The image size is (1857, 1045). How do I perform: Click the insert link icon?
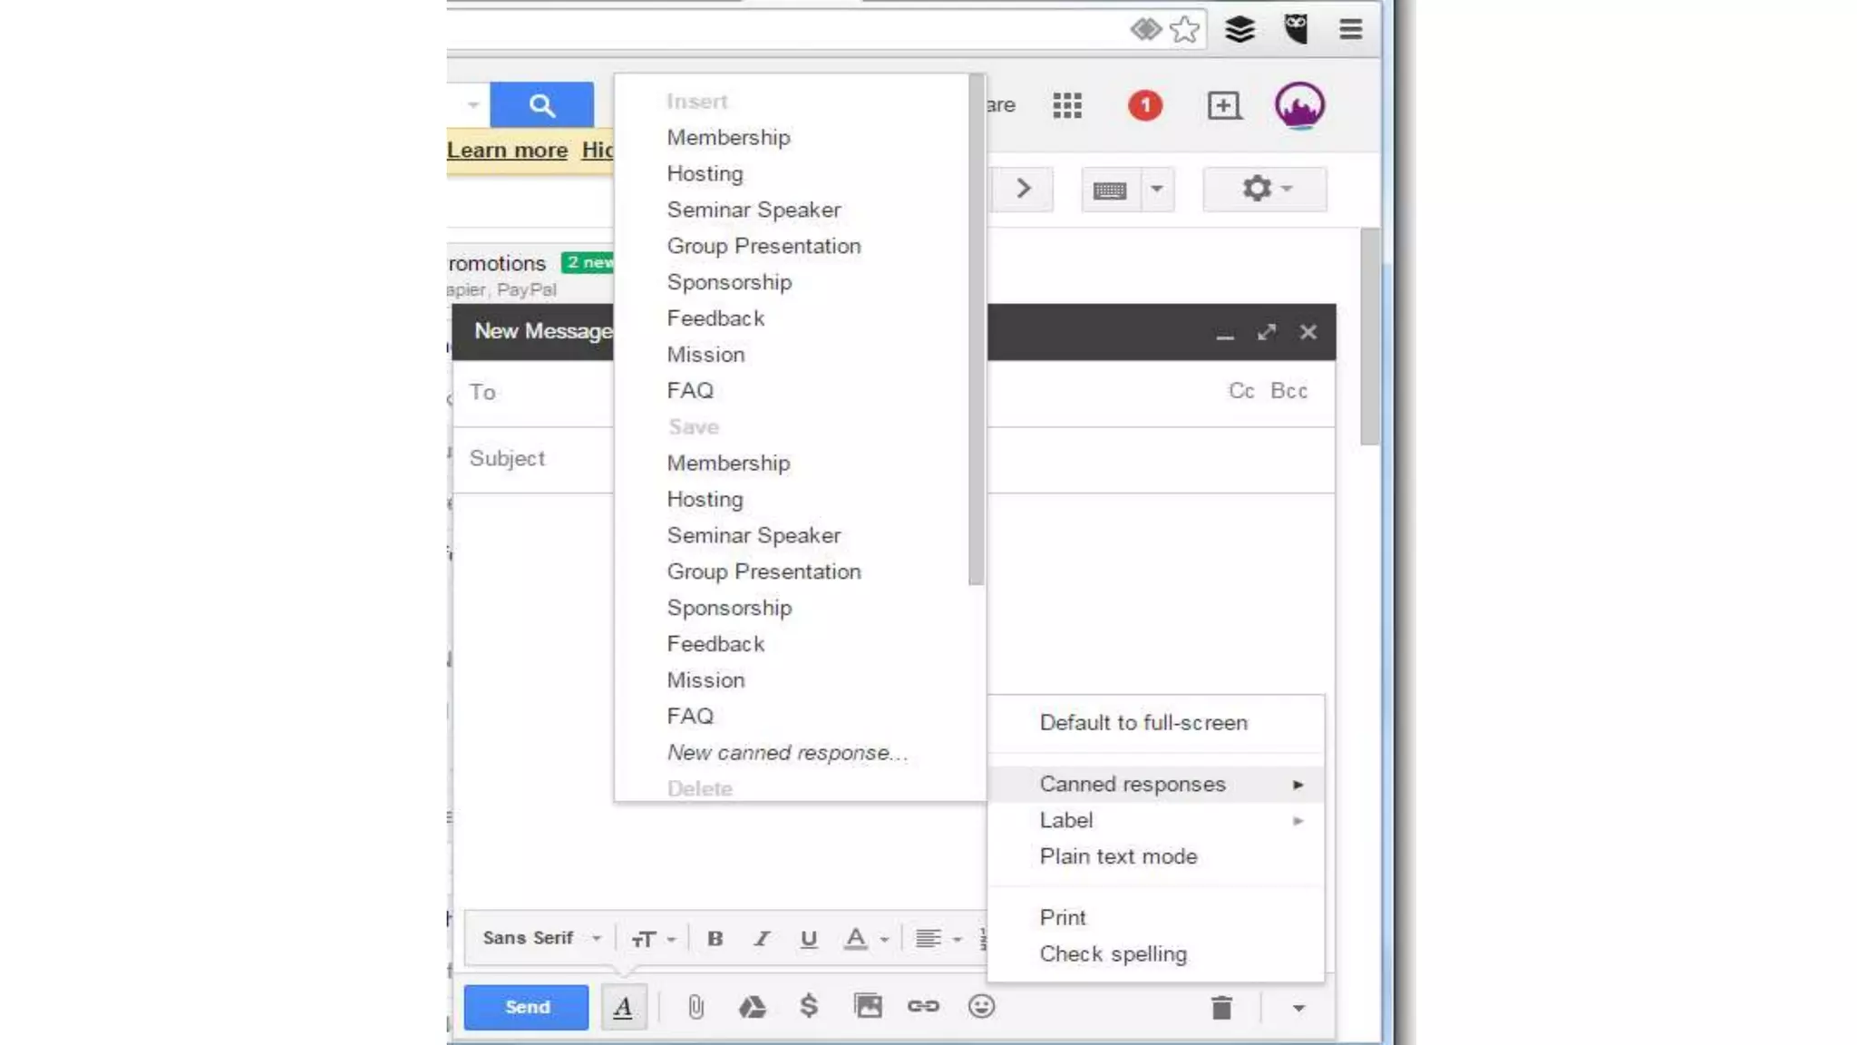pos(923,1006)
